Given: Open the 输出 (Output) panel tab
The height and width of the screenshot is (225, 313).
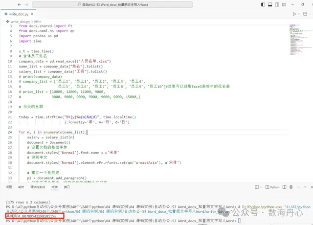Looking at the screenshot, I should point(21,187).
